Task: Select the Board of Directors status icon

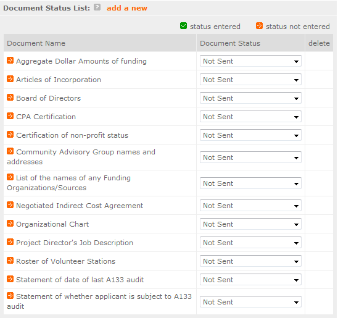Action: (10, 98)
